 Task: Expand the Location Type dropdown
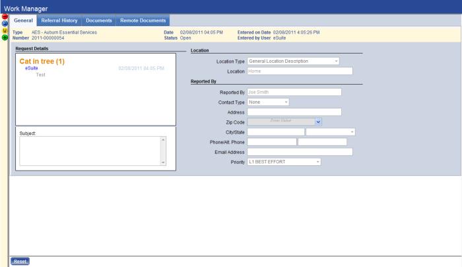336,61
